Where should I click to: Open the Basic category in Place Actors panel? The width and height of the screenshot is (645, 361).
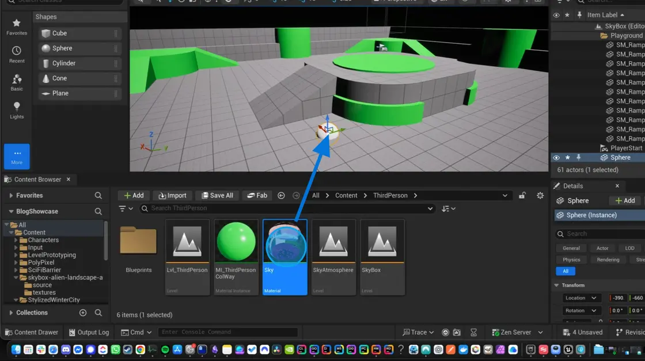pyautogui.click(x=16, y=84)
